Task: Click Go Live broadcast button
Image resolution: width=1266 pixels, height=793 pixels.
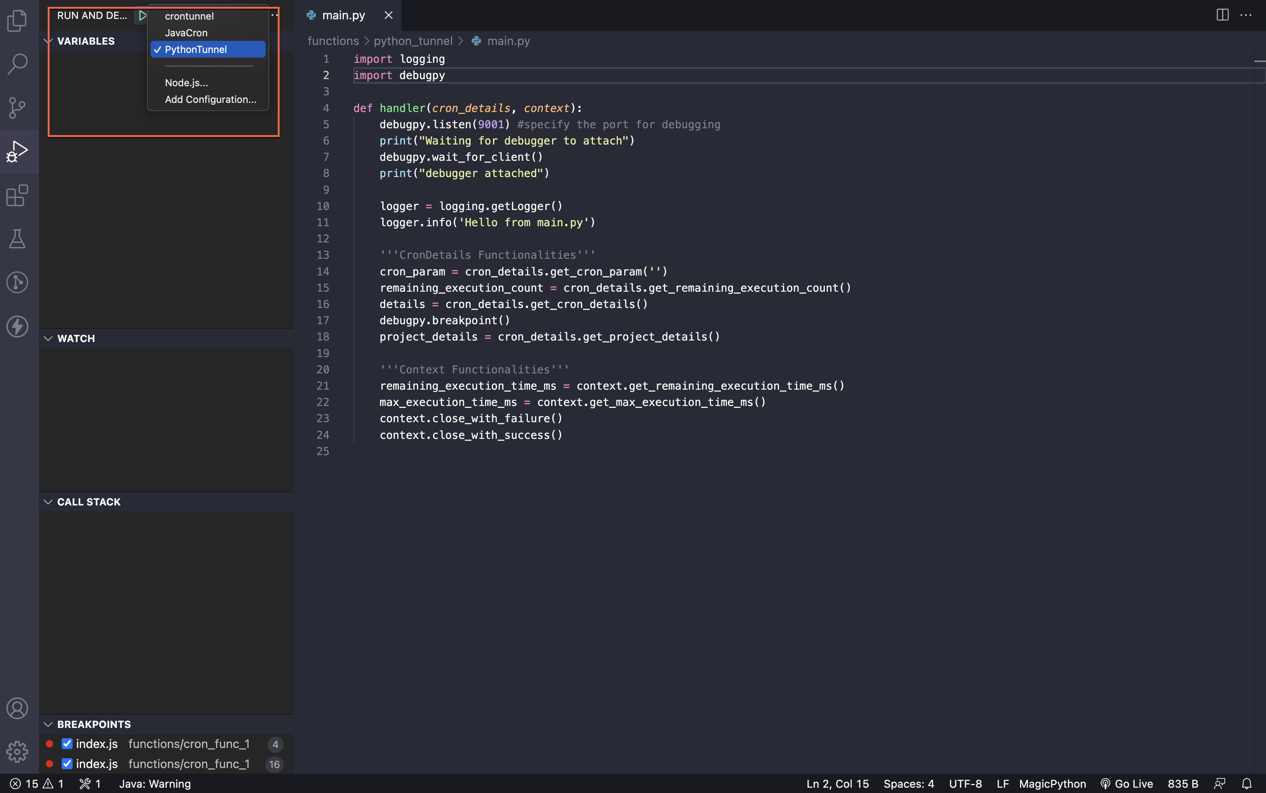Action: [1126, 784]
